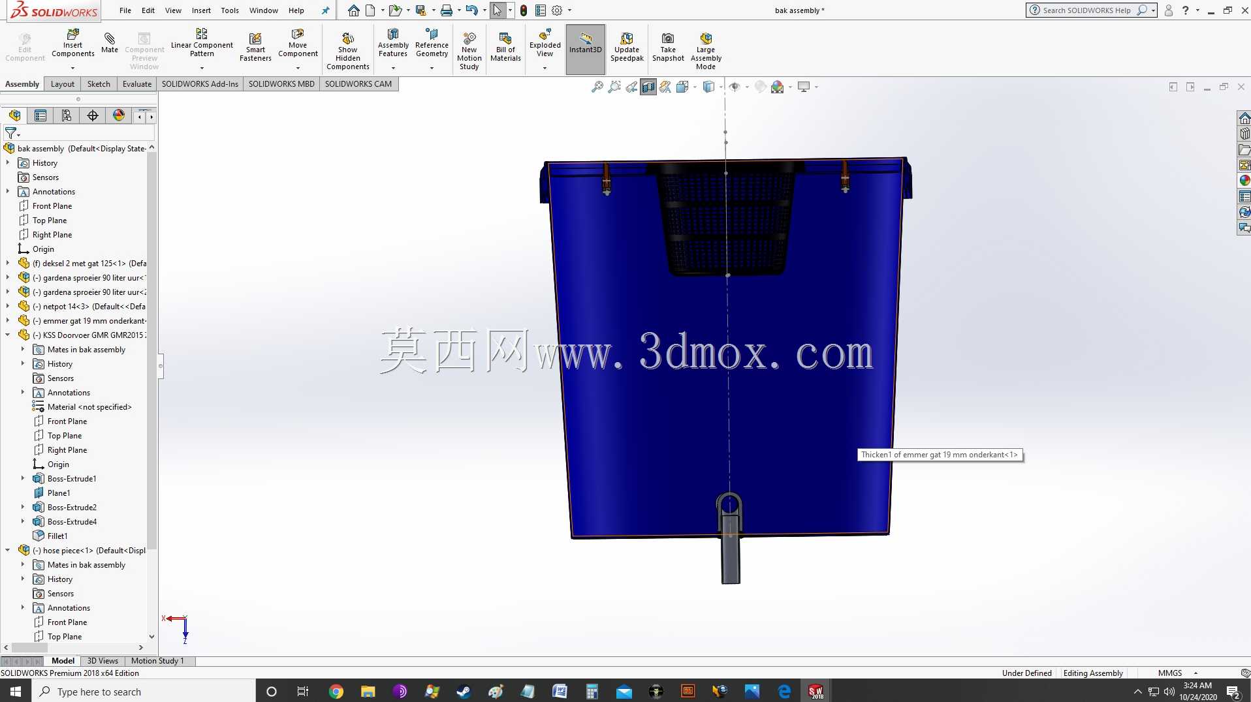The image size is (1251, 702).
Task: Click the MMGS unit system button
Action: [x=1170, y=673]
